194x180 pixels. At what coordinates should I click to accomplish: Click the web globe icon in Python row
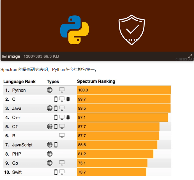[50, 90]
